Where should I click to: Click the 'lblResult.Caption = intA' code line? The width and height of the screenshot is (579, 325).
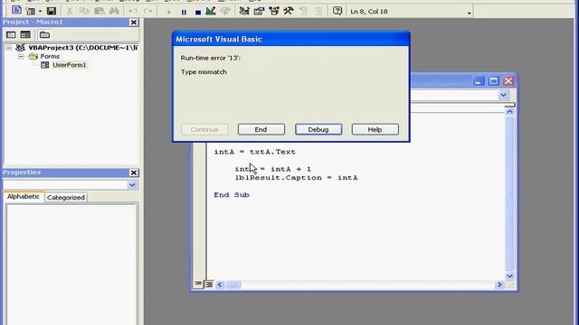[296, 178]
